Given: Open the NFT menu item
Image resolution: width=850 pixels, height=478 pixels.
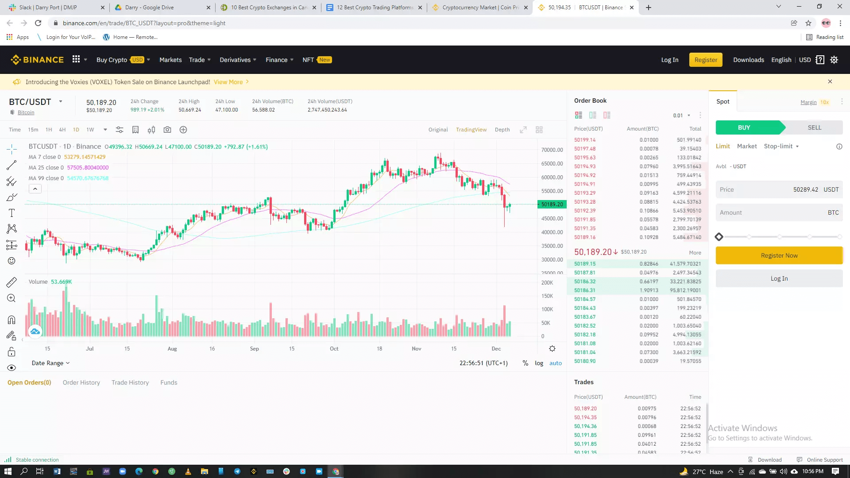Looking at the screenshot, I should pyautogui.click(x=317, y=60).
